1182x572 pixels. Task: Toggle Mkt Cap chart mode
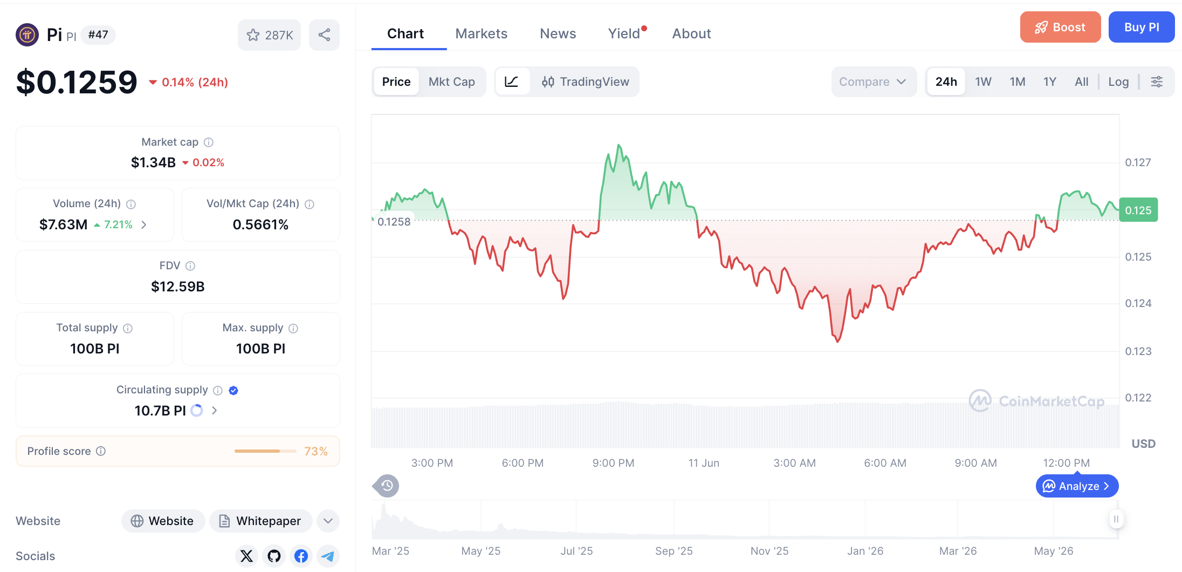[x=452, y=82]
